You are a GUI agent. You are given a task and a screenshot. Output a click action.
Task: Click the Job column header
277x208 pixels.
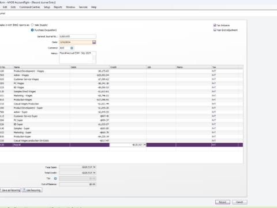click(x=161, y=67)
